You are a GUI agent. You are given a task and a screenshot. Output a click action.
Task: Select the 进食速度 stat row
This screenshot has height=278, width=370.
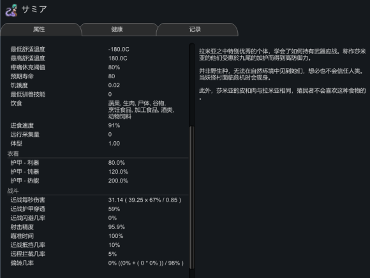pos(98,125)
